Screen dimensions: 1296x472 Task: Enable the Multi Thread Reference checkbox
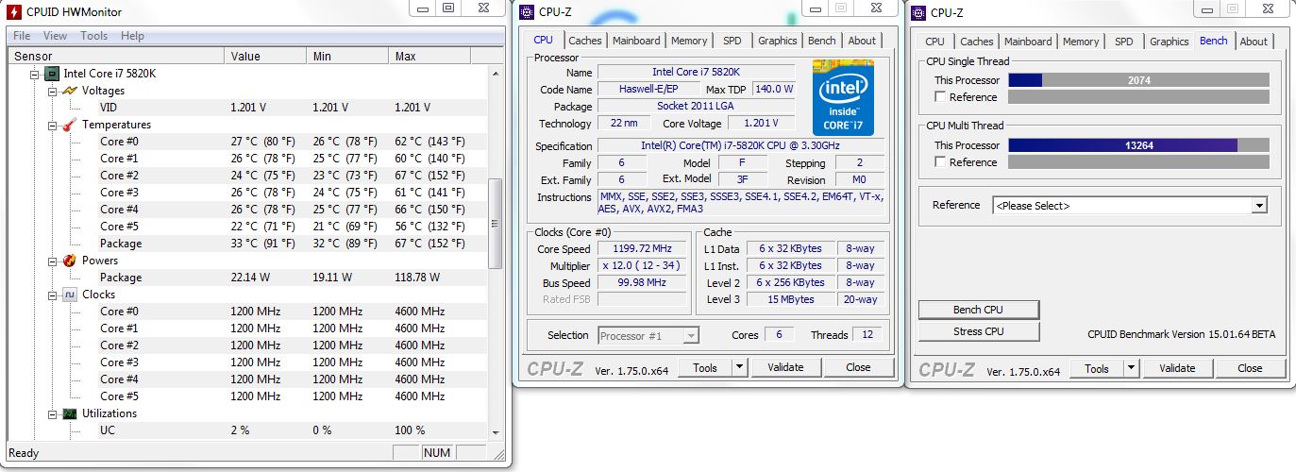940,162
